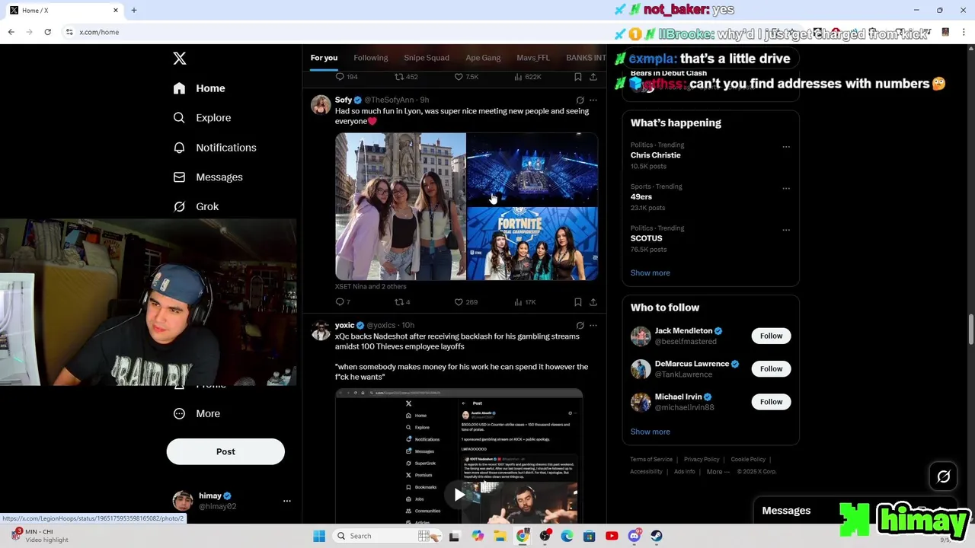The height and width of the screenshot is (548, 975).
Task: Follow Jack Mendleton
Action: 771,336
